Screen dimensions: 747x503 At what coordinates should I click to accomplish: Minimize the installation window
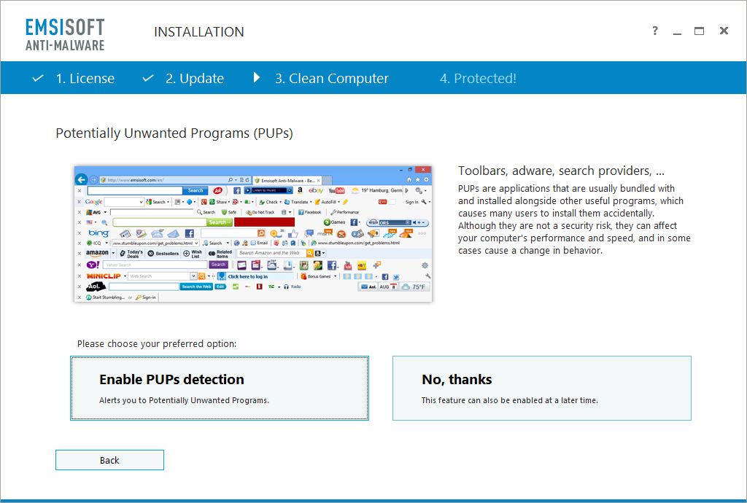pyautogui.click(x=677, y=32)
